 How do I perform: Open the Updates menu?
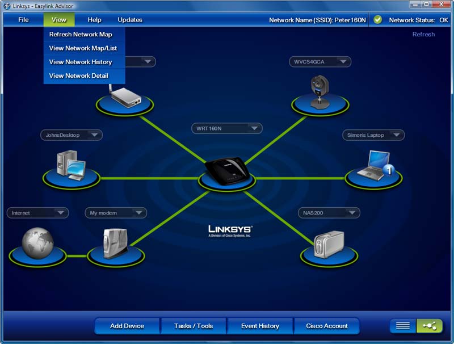(130, 20)
